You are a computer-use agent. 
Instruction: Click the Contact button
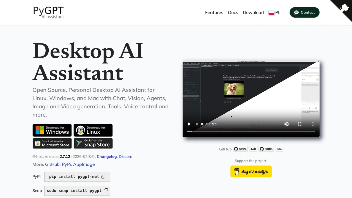pos(304,12)
